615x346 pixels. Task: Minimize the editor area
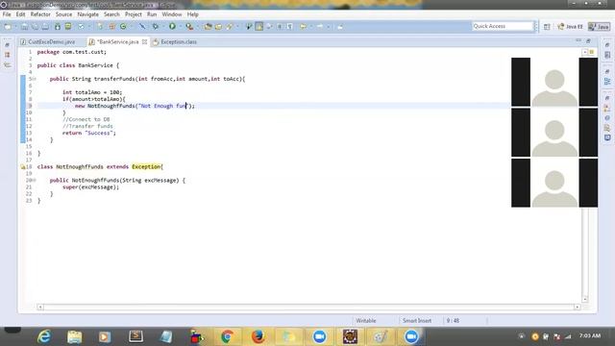pos(578,40)
